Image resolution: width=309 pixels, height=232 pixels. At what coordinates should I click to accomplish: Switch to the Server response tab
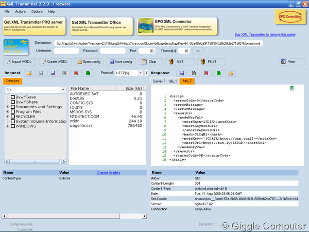(158, 81)
